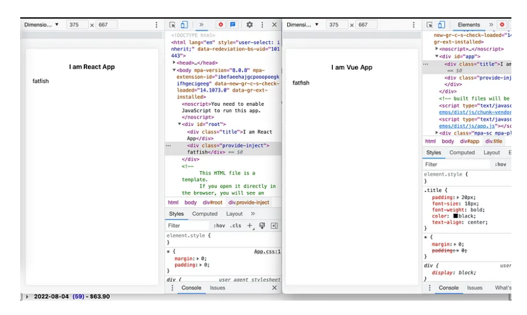The width and height of the screenshot is (527, 315).
Task: Click inspect element picker in right DevTools
Action: pos(429,24)
